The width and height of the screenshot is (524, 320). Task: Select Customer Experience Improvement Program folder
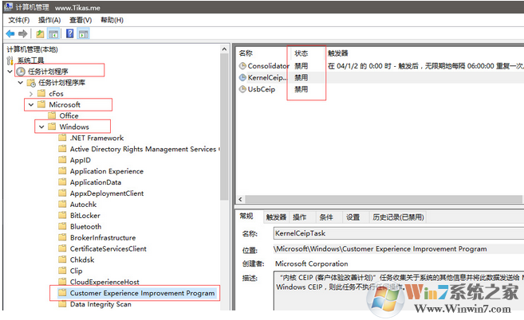point(142,293)
